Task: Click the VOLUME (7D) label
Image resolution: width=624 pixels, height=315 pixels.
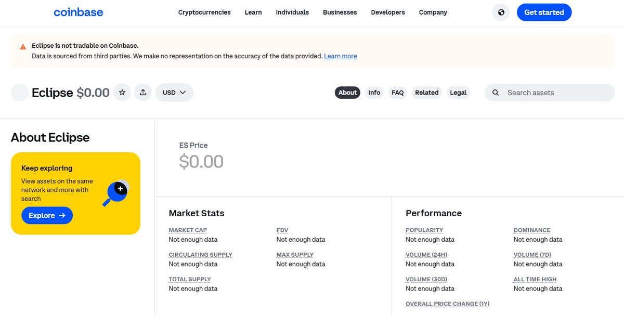Action: point(532,255)
